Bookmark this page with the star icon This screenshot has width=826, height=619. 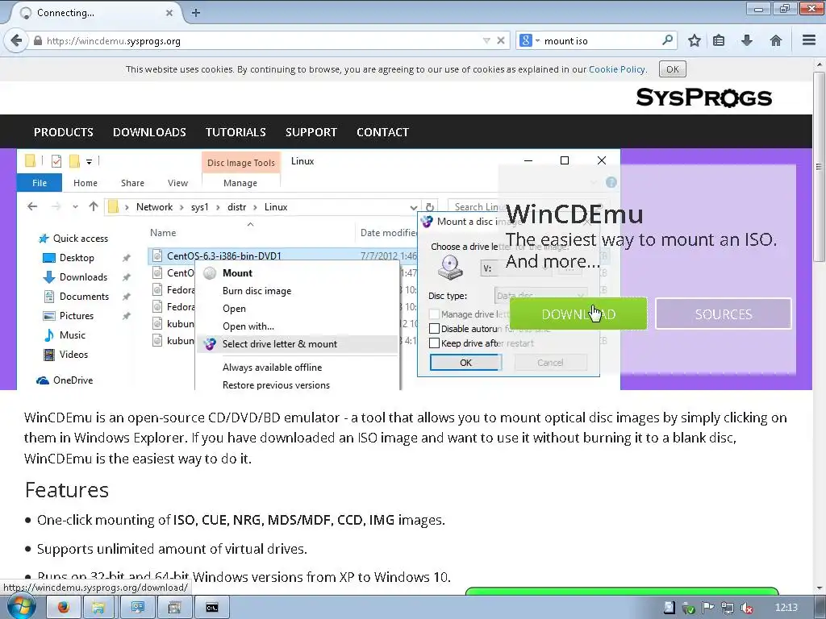[695, 40]
